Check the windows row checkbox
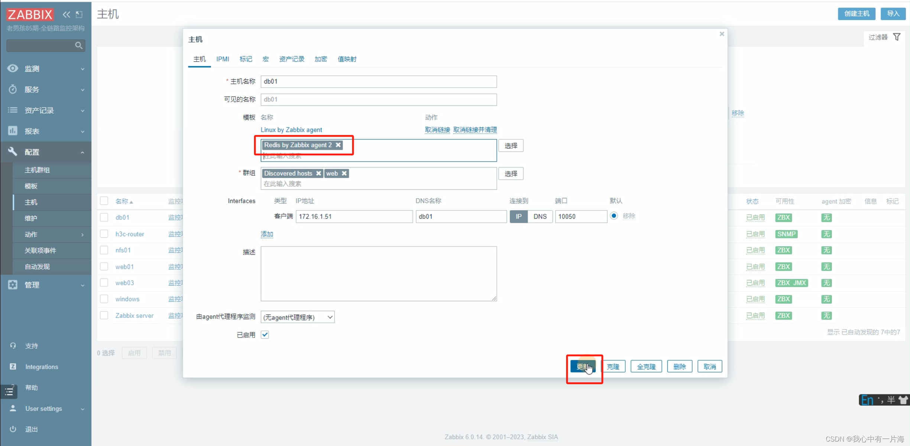The height and width of the screenshot is (446, 910). click(104, 299)
